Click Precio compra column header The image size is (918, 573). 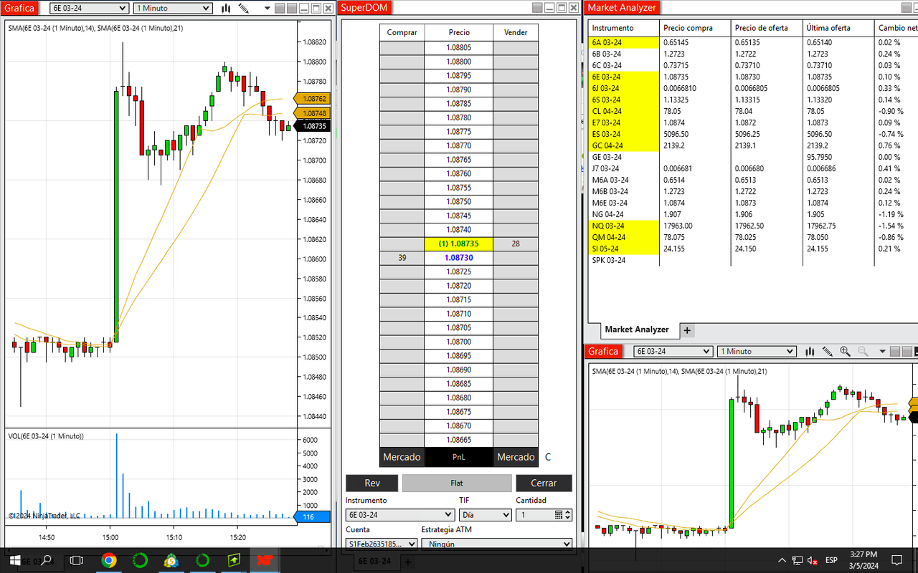[696, 28]
